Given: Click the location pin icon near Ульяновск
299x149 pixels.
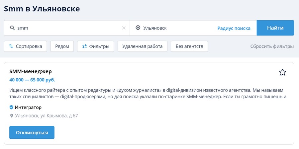Looking at the screenshot, I should (138, 28).
